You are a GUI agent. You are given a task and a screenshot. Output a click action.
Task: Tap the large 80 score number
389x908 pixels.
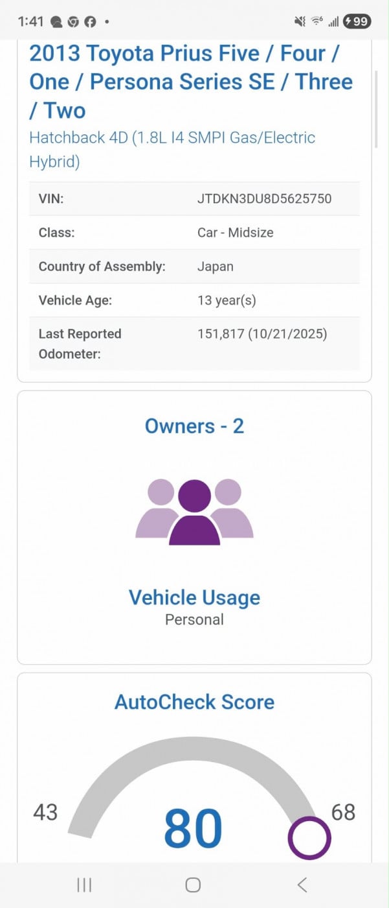click(193, 829)
